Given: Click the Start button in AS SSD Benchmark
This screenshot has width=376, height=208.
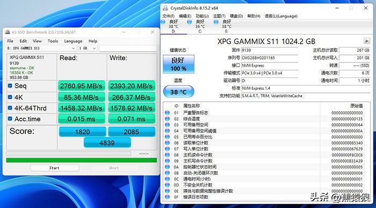Looking at the screenshot, I should click(x=55, y=168).
